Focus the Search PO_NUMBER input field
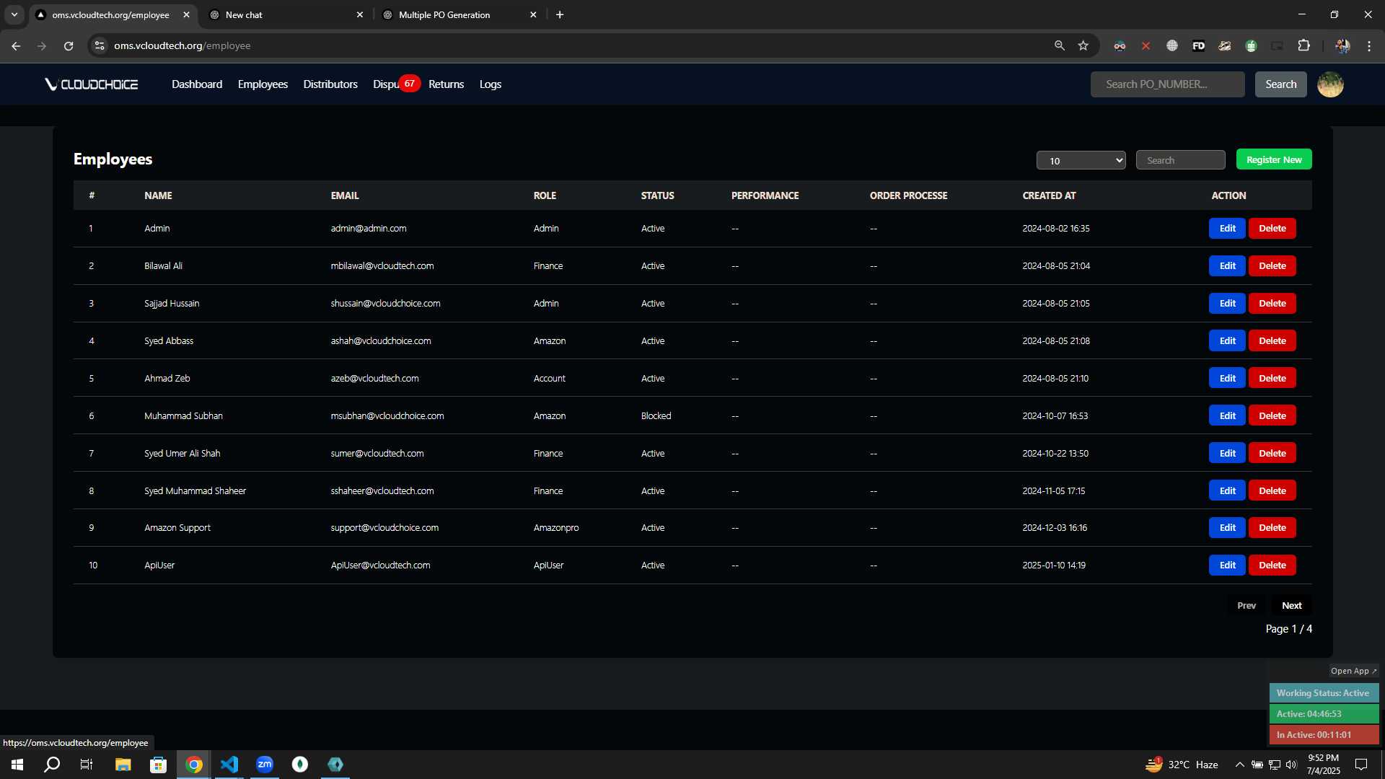 (x=1167, y=84)
